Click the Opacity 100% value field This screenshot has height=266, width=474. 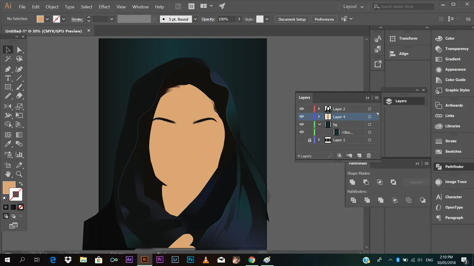coord(227,19)
